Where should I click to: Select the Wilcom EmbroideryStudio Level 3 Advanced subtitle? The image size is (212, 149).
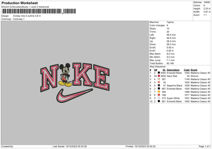[x=25, y=7]
